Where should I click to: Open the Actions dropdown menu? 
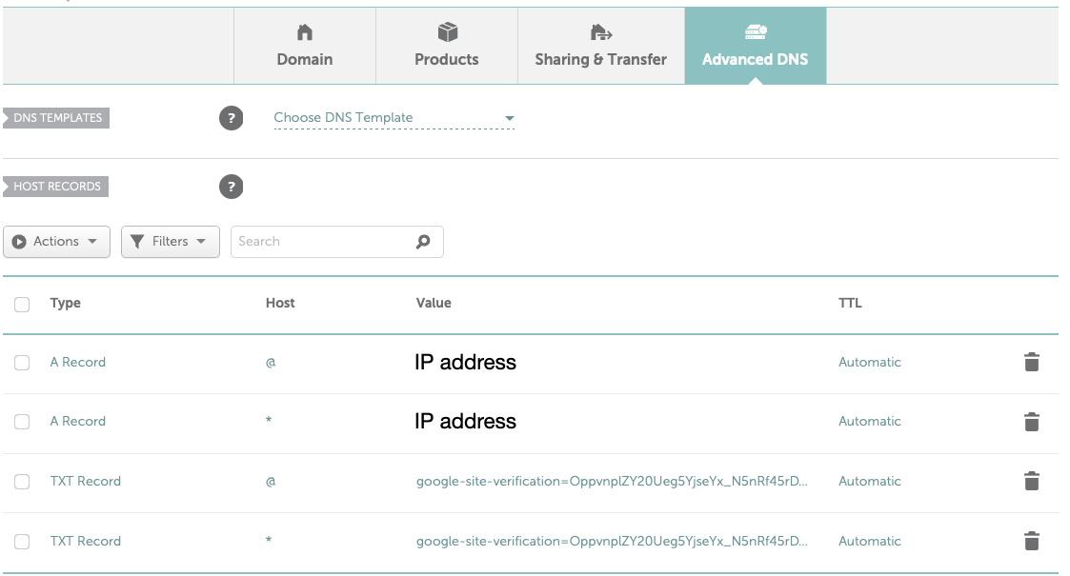coord(57,242)
